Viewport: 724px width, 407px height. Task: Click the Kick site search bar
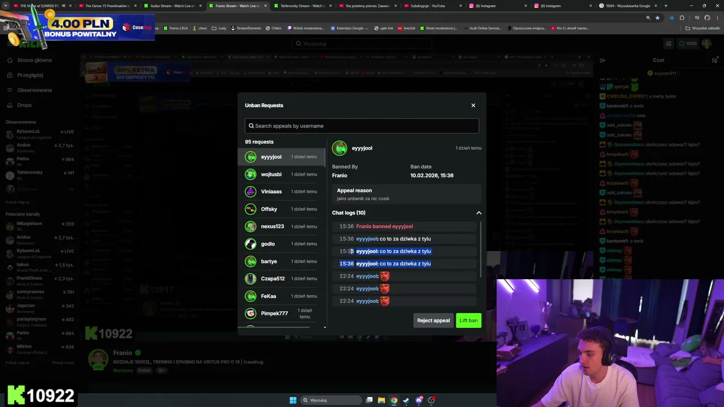(362, 44)
